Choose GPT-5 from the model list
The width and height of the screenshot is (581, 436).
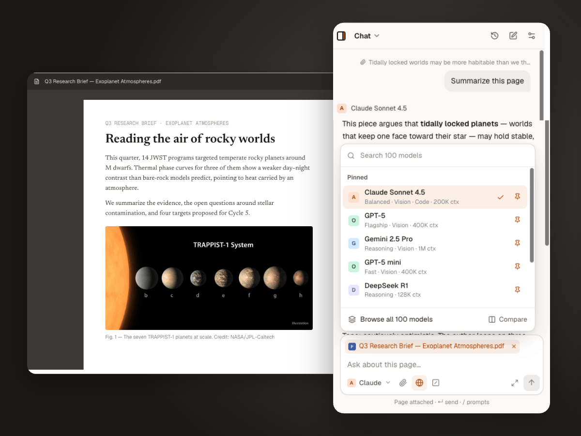pyautogui.click(x=435, y=220)
